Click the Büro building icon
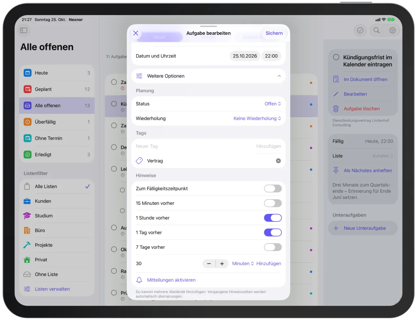Image resolution: width=417 pixels, height=320 pixels. (x=27, y=230)
